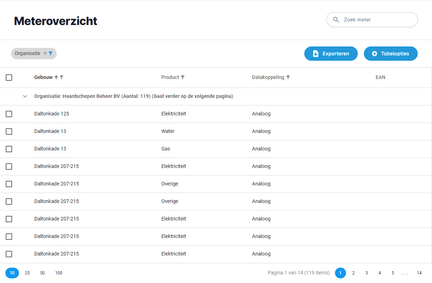This screenshot has width=432, height=283.
Task: Select the checkbox for the Water meter row
Action: [9, 131]
